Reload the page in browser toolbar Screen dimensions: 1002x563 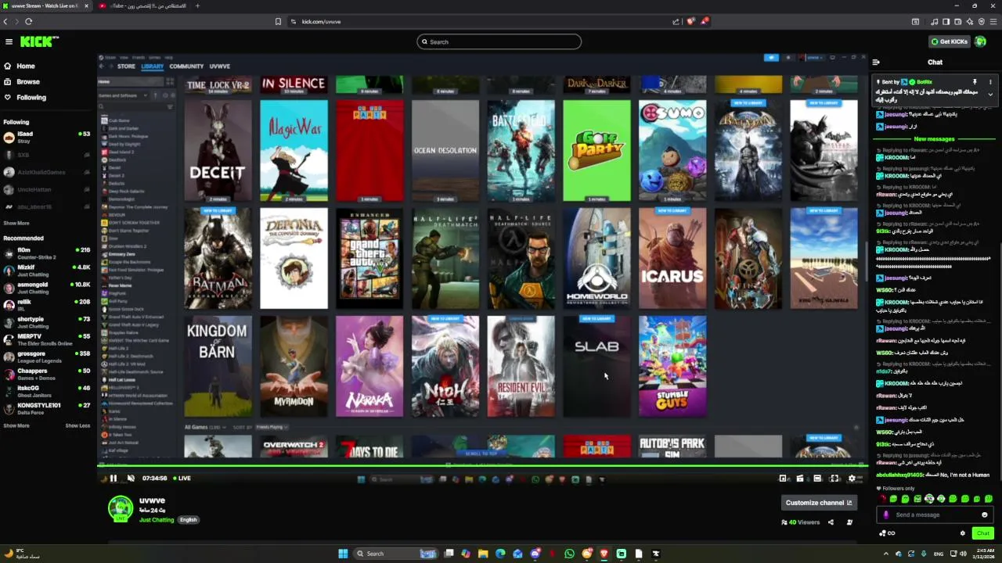28,22
